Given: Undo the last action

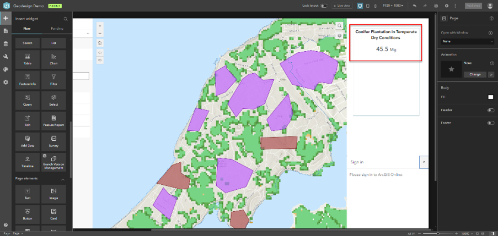Looking at the screenshot, I should [415, 6].
